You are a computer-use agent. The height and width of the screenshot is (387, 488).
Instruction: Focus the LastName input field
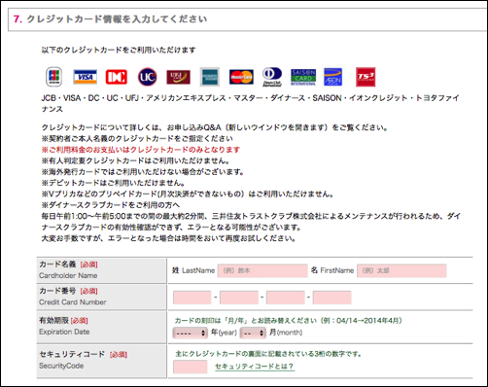tap(262, 270)
